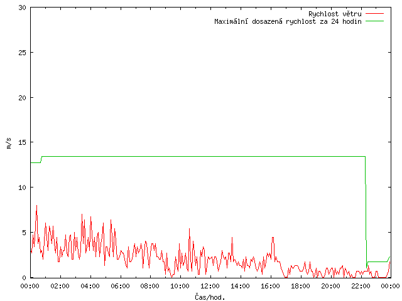Click the highest red wind speed peak near 8 m/s
This screenshot has width=402, height=301.
pyautogui.click(x=36, y=206)
